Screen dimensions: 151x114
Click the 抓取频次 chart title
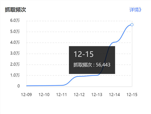15,10
